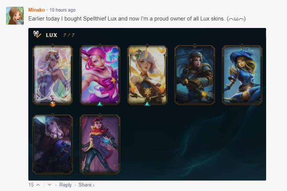Click the teal chroma triangle under Star Guardian Lux

[x=100, y=103]
